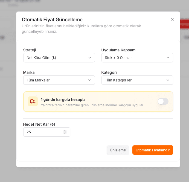Close the Otomatik Fiyat Güncelleme dialog
Screen dimensions: 189x182
pos(172,19)
